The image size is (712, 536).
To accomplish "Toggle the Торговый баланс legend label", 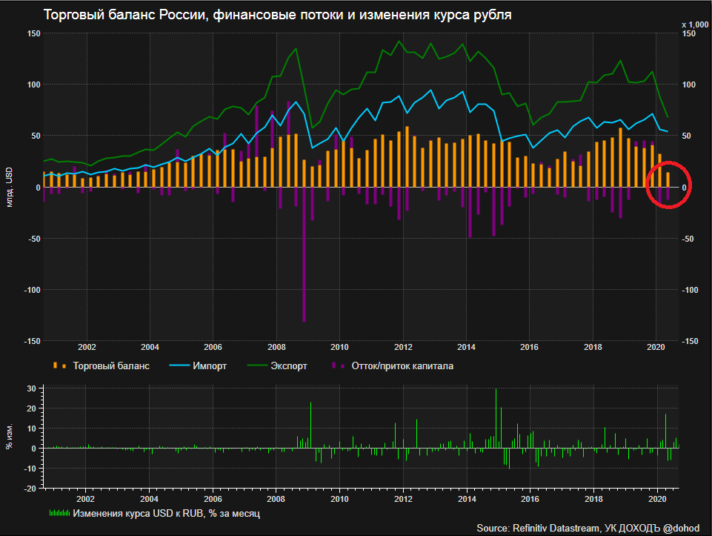I will coord(111,365).
